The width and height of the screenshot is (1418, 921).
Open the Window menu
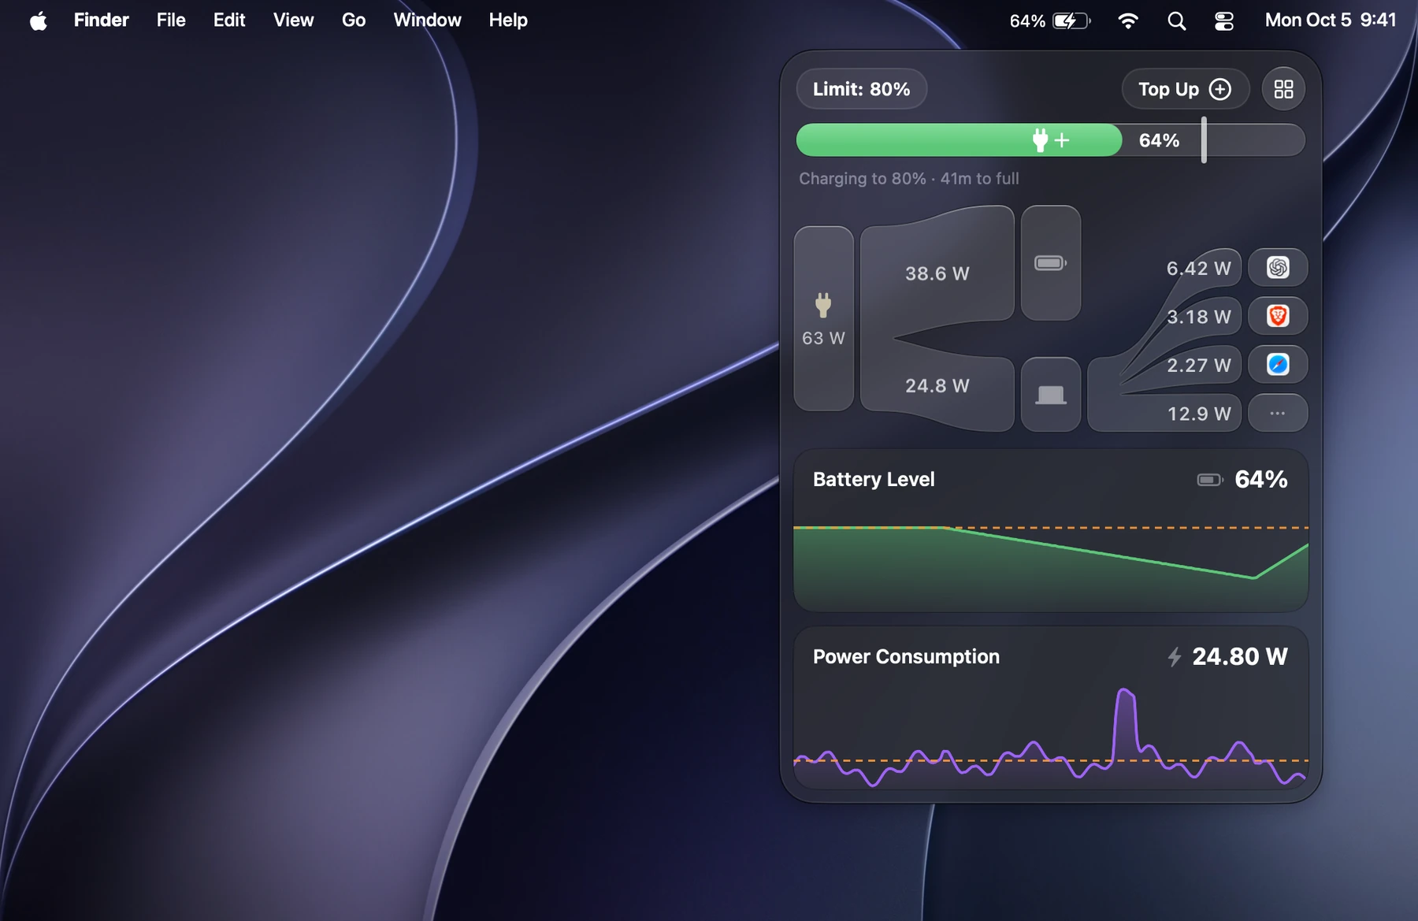[427, 20]
